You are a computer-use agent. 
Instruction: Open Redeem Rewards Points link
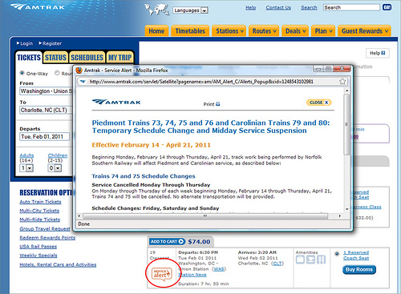47,237
